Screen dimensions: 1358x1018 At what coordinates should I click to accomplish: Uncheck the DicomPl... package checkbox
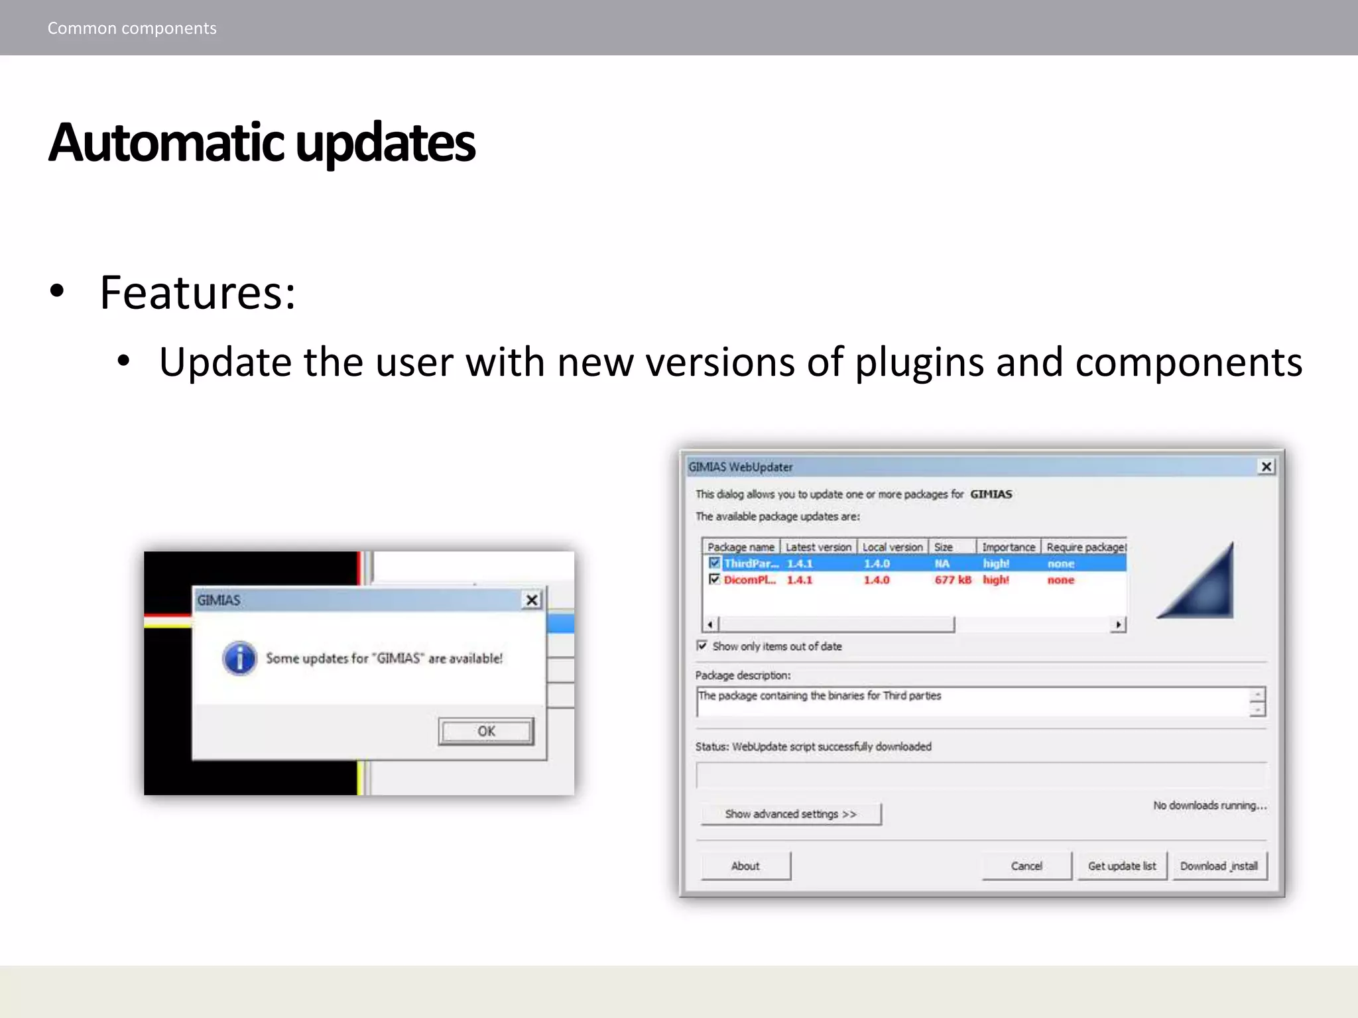coord(714,579)
